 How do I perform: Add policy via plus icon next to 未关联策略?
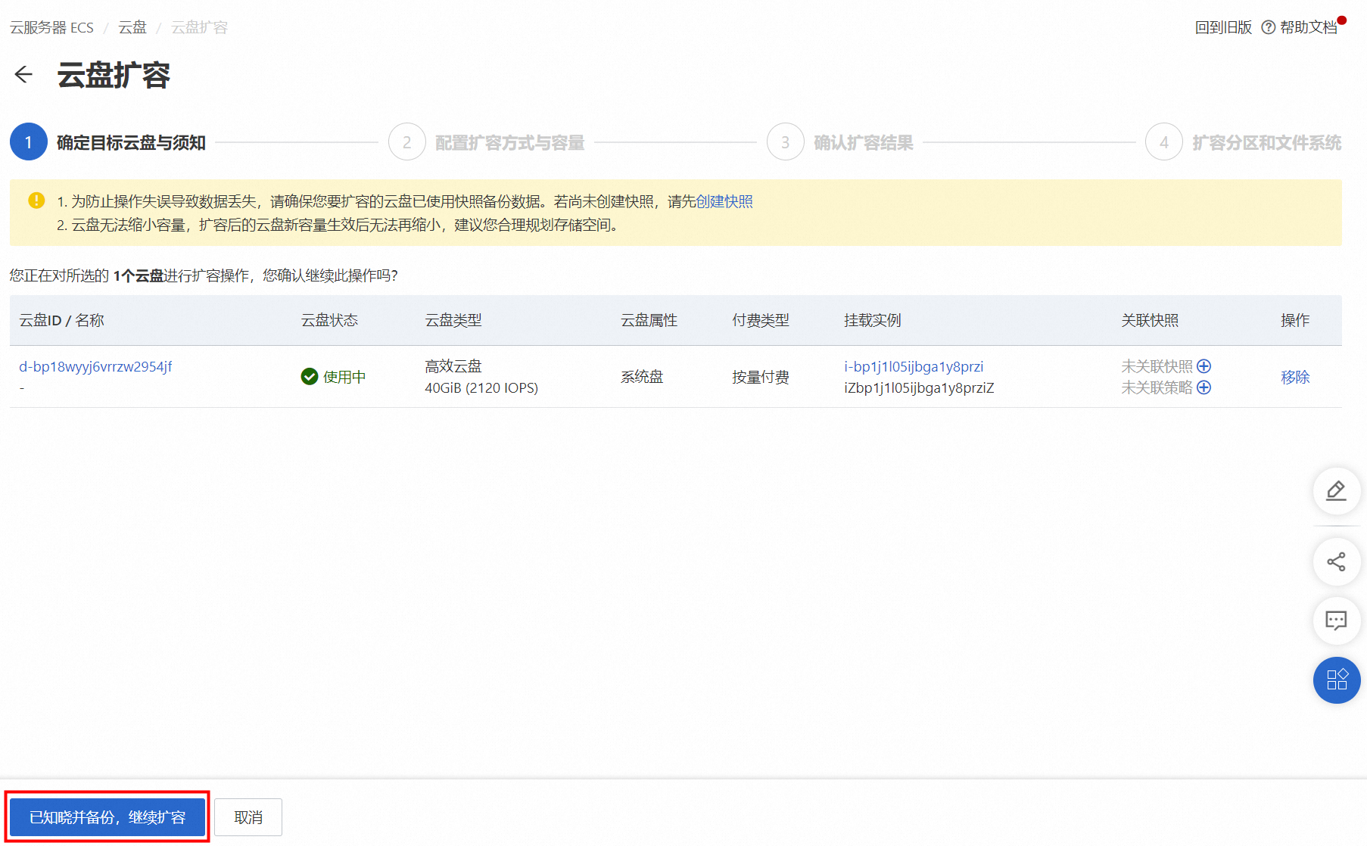point(1204,387)
